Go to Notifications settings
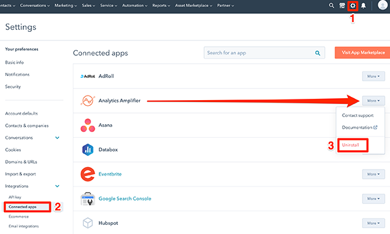 (17, 74)
